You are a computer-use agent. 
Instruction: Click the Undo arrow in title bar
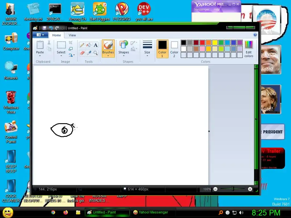click(x=51, y=28)
